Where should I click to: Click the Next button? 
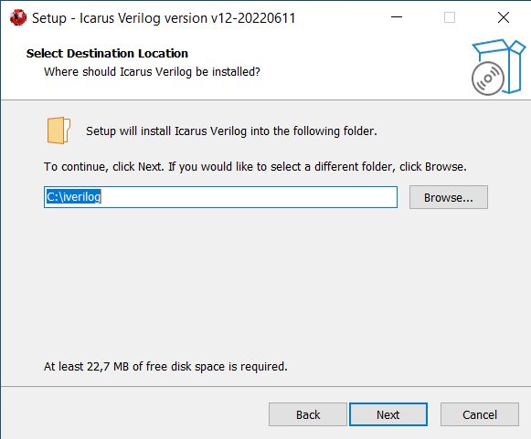[x=388, y=414]
